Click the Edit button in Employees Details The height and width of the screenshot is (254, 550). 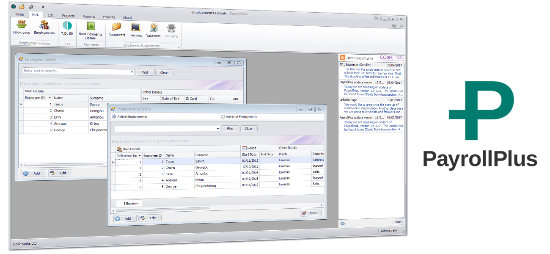[x=60, y=173]
